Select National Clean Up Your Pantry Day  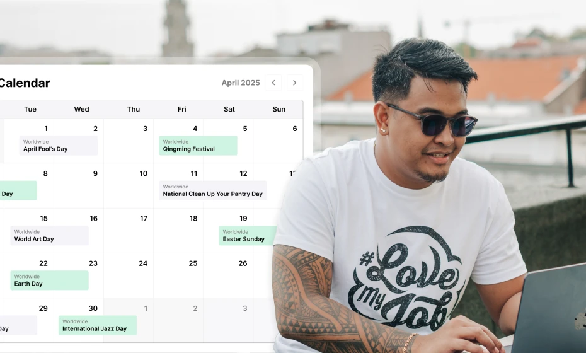pyautogui.click(x=212, y=190)
